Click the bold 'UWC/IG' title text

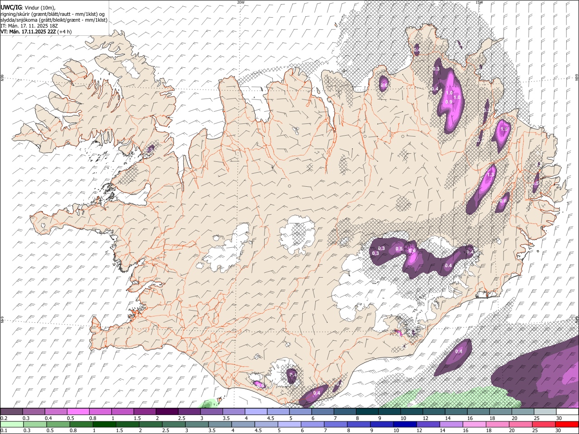click(x=11, y=7)
